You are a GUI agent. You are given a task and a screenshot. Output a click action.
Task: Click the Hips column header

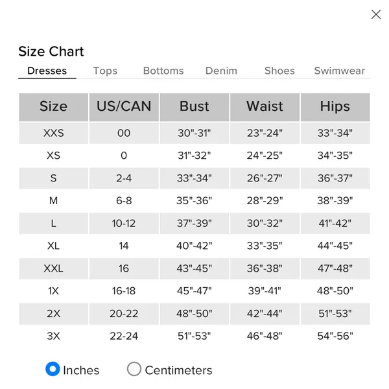click(x=335, y=107)
